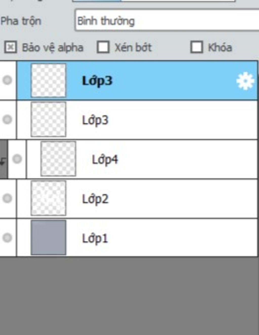Screen dimensions: 259x335
Task: Enable the Khóa lock checkbox
Action: [x=197, y=47]
